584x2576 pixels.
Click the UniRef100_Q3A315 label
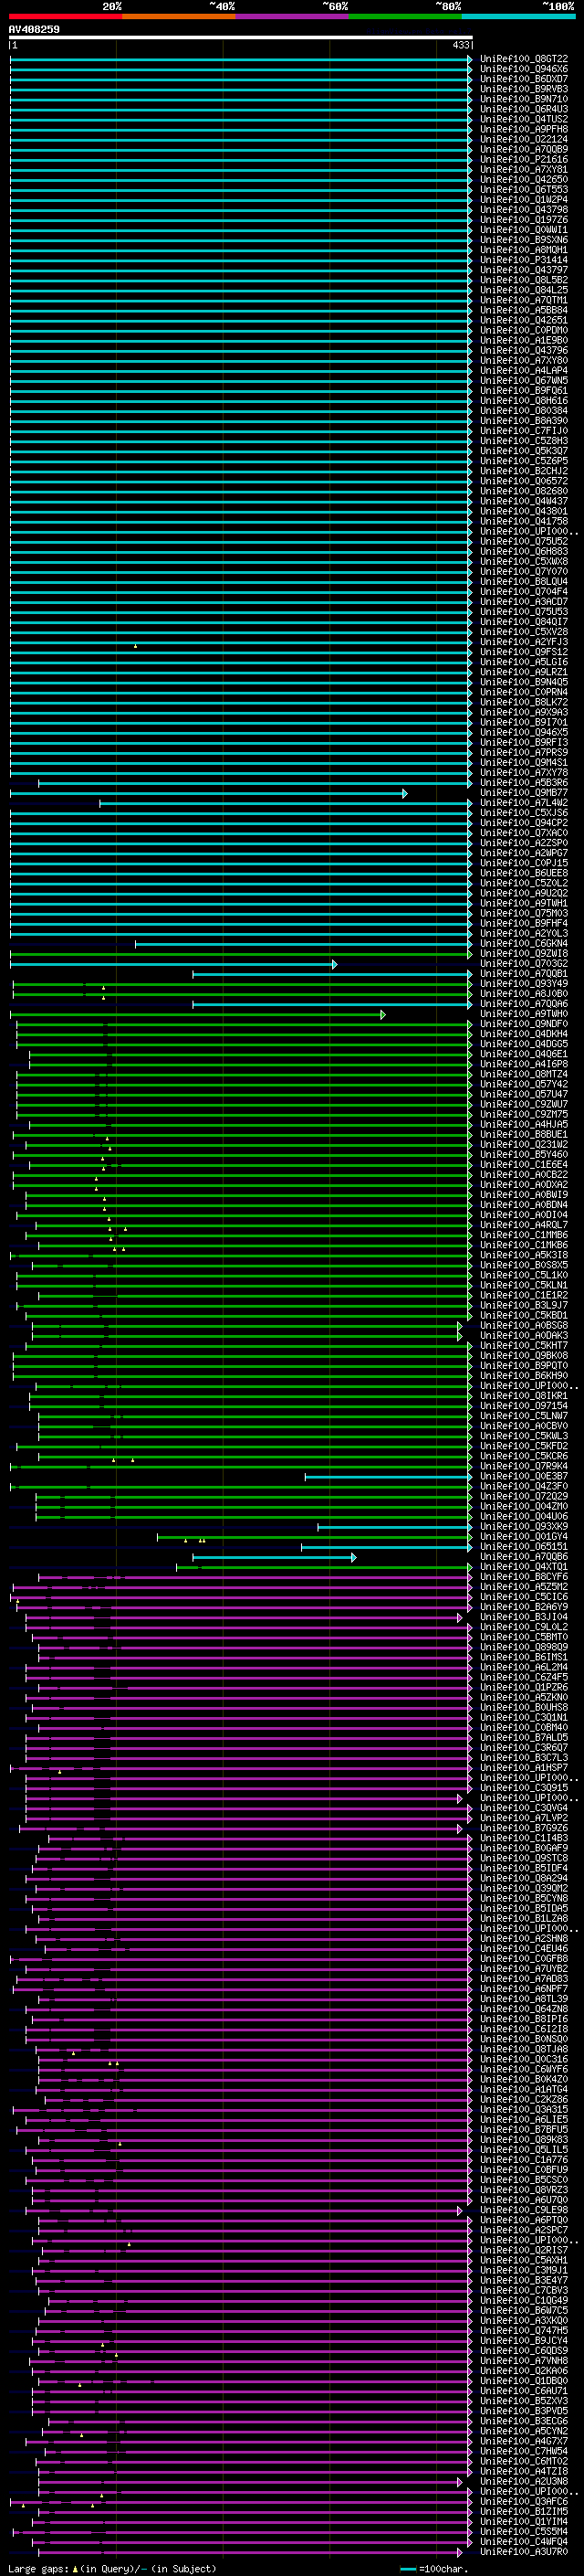click(x=524, y=2110)
